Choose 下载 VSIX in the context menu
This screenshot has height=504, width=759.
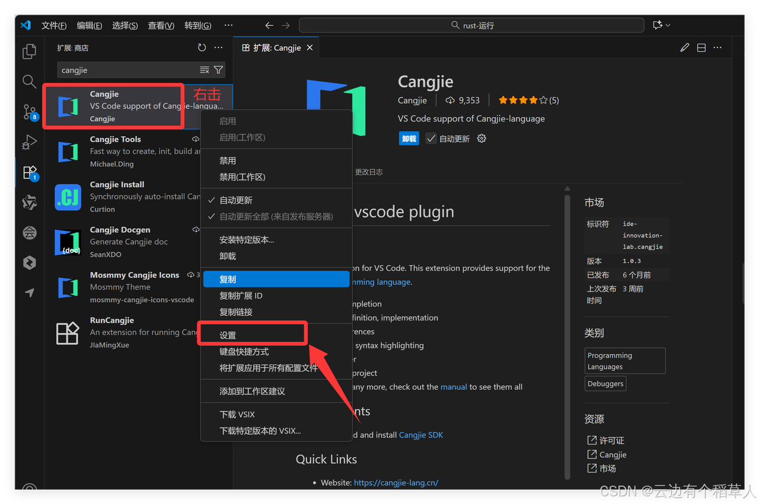point(276,415)
